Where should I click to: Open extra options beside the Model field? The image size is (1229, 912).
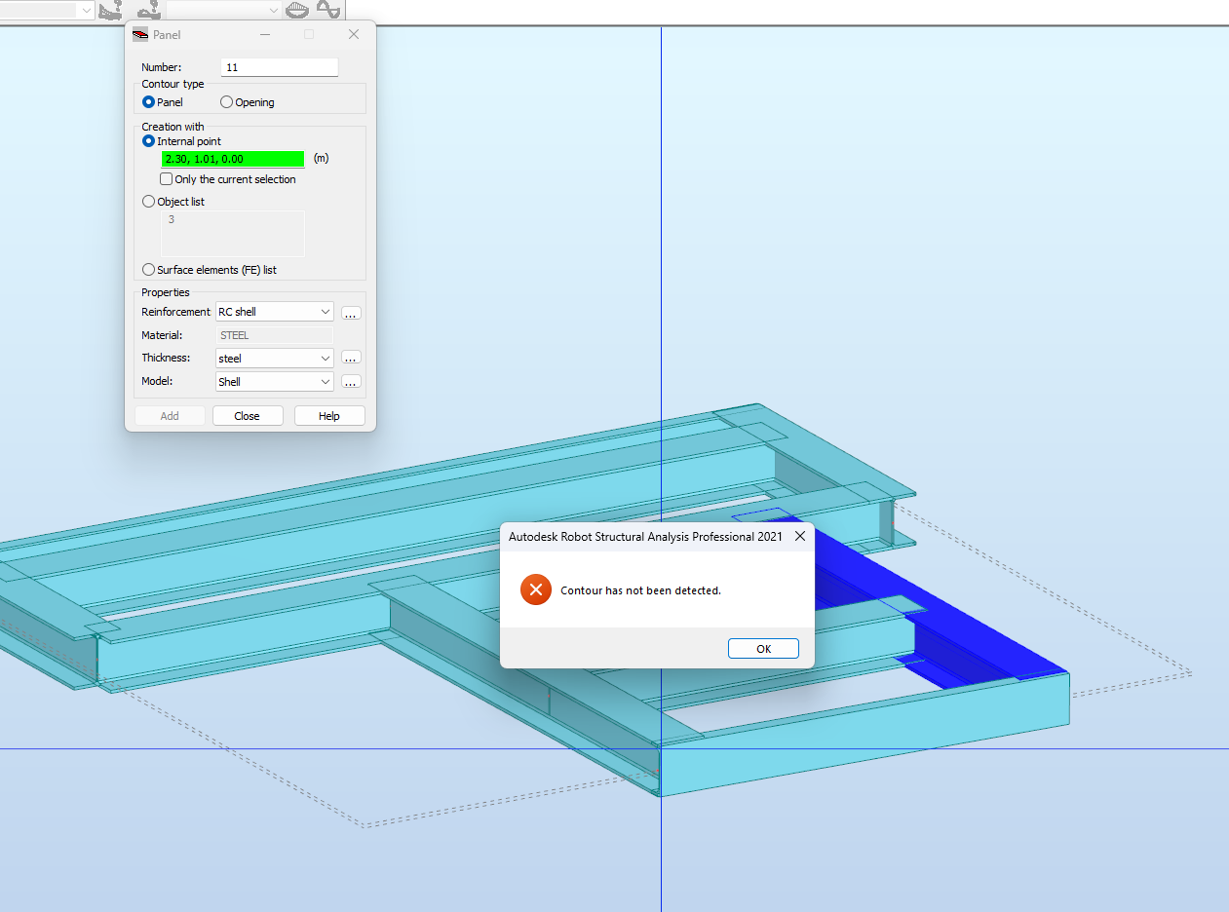[351, 381]
